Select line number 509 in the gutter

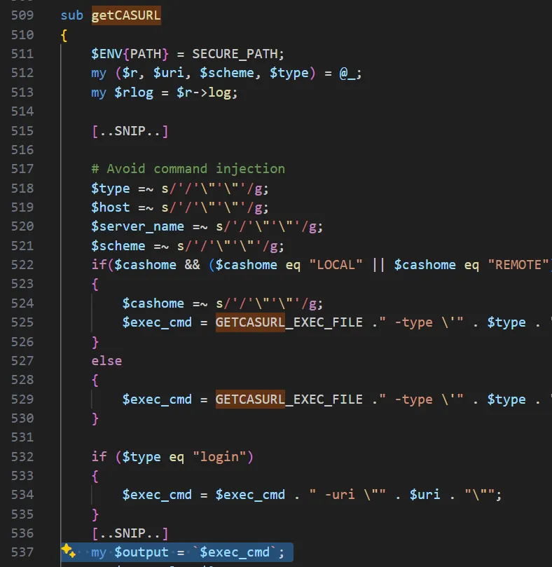(22, 15)
